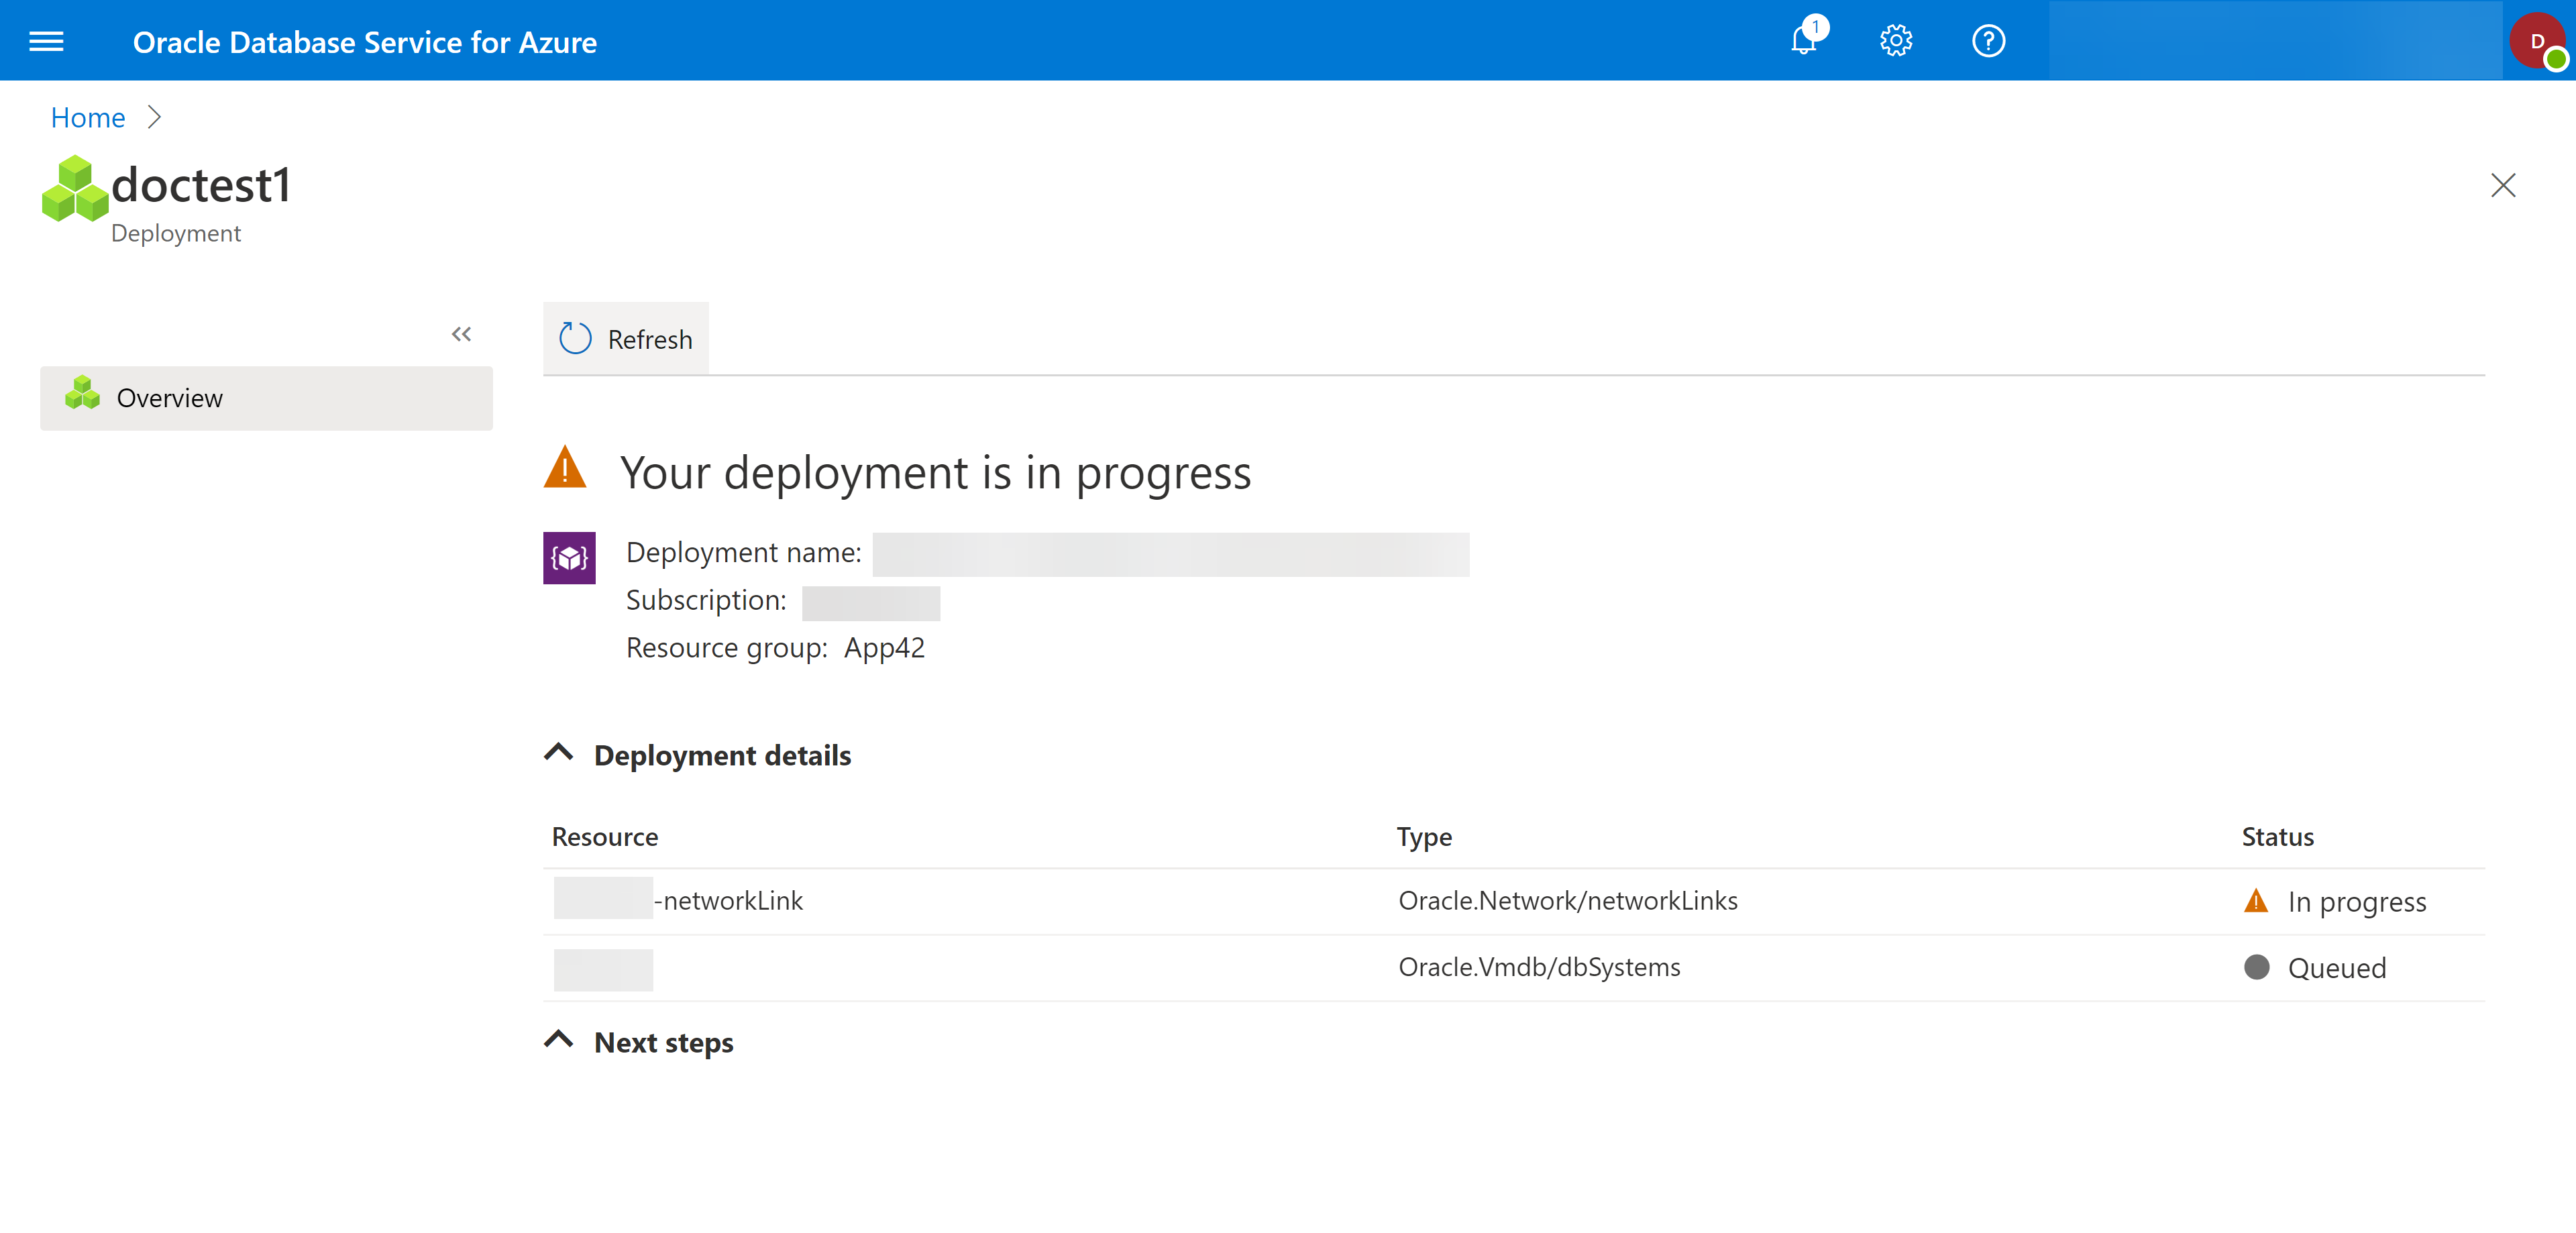
Task: Click the redacted Subscription value
Action: pos(871,603)
